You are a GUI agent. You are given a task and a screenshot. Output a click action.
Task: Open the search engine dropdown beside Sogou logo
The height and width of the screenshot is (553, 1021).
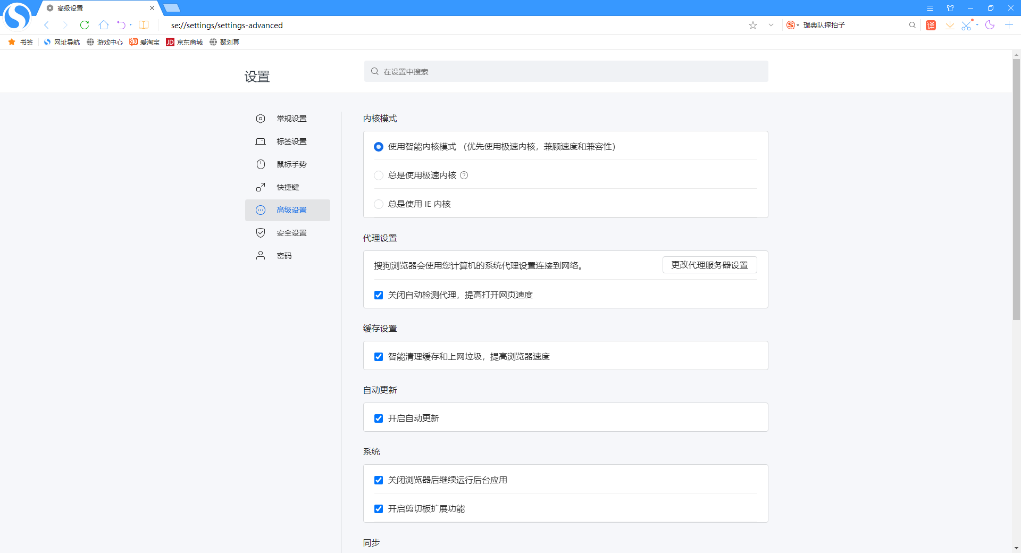[798, 25]
